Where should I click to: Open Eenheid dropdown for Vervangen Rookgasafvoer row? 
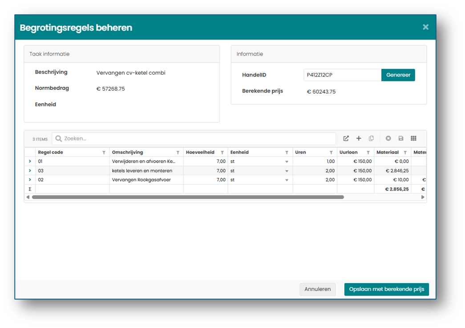(287, 180)
